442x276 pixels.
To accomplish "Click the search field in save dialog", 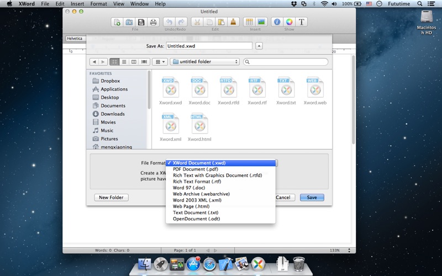I will (286, 62).
